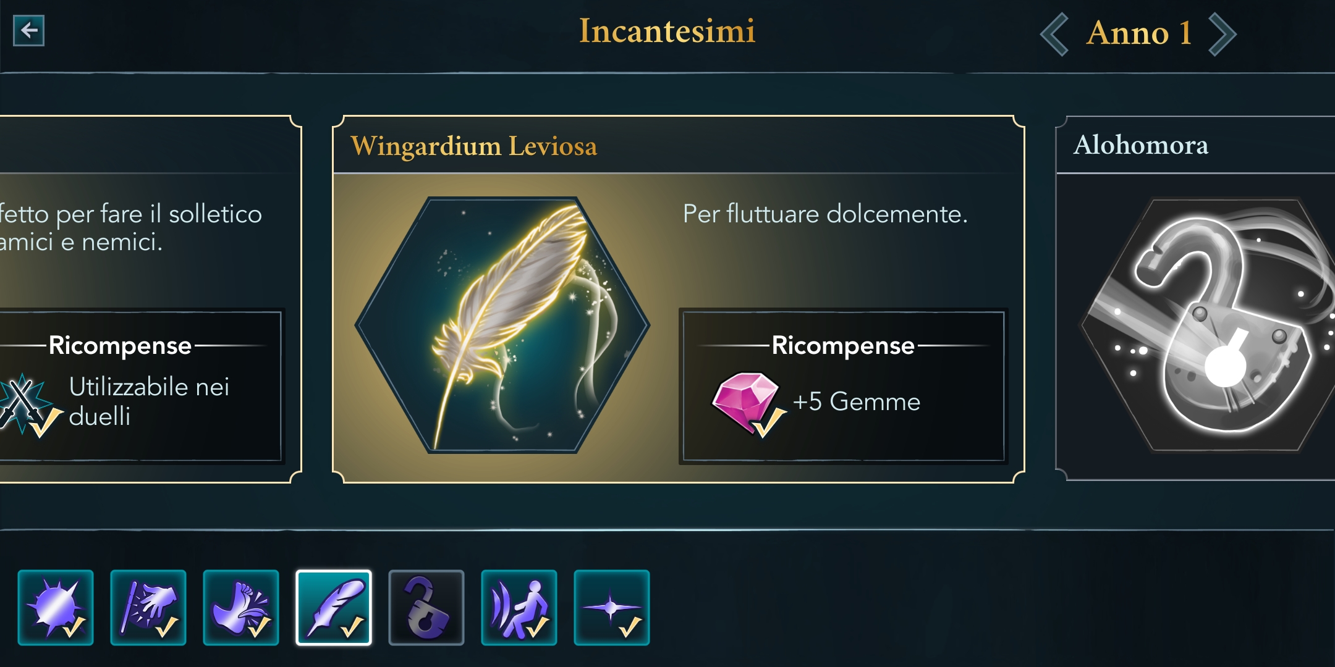Go back using the arrow button
This screenshot has width=1335, height=667.
(x=29, y=30)
